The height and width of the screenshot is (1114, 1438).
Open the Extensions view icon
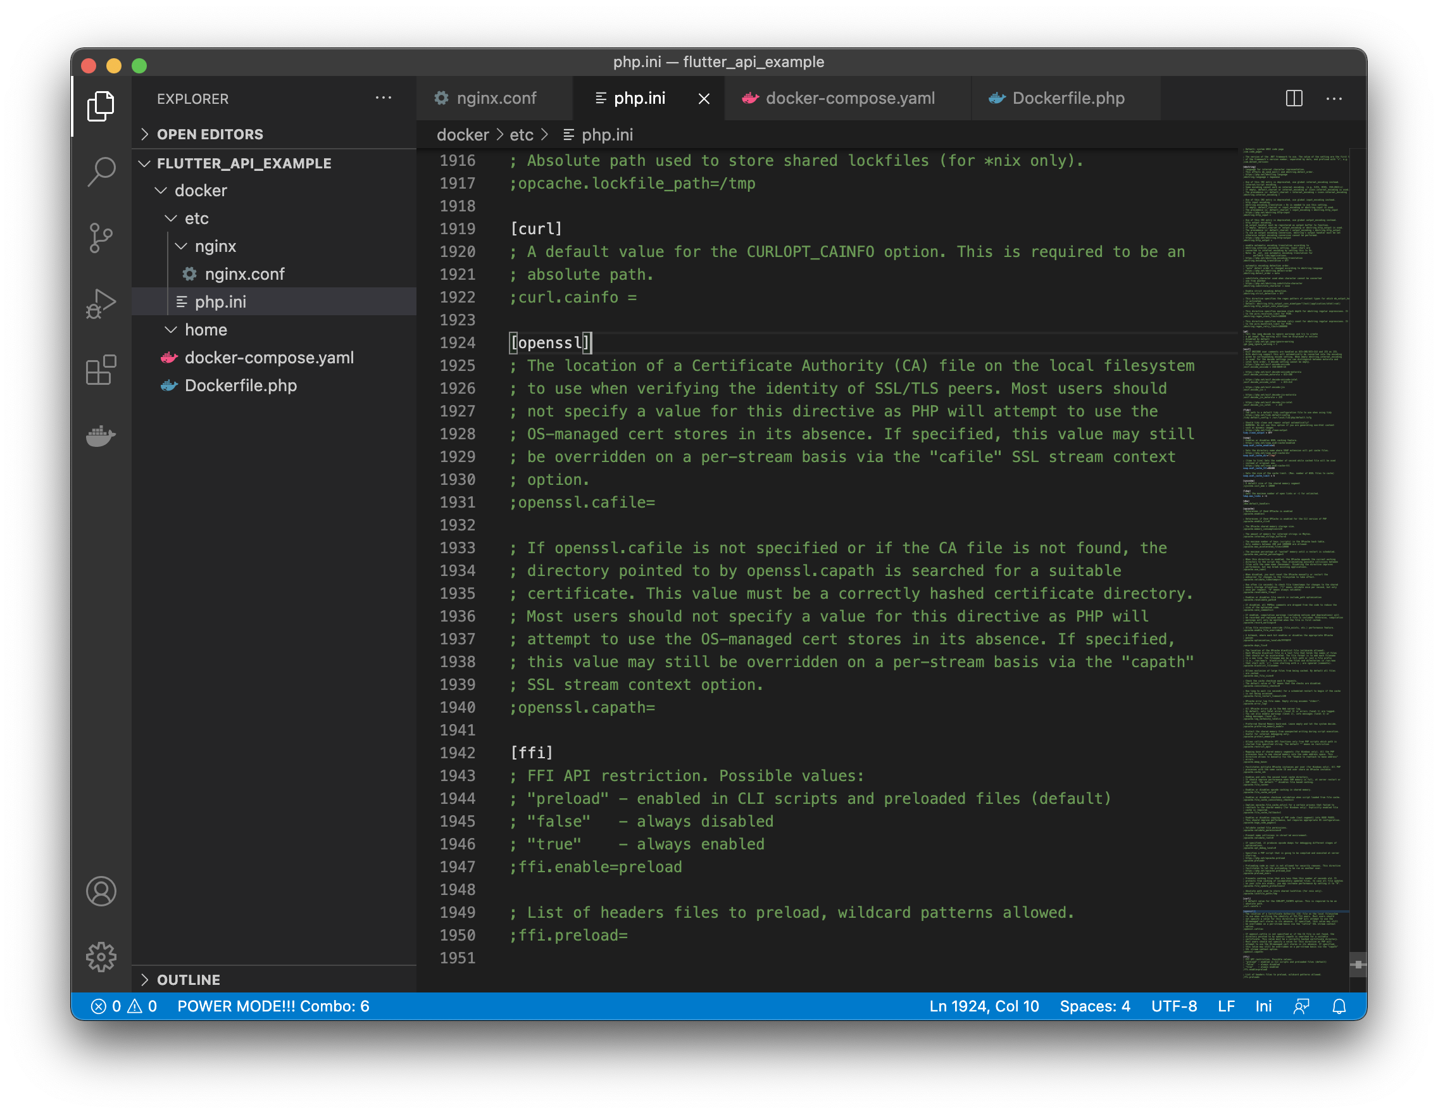[x=101, y=370]
